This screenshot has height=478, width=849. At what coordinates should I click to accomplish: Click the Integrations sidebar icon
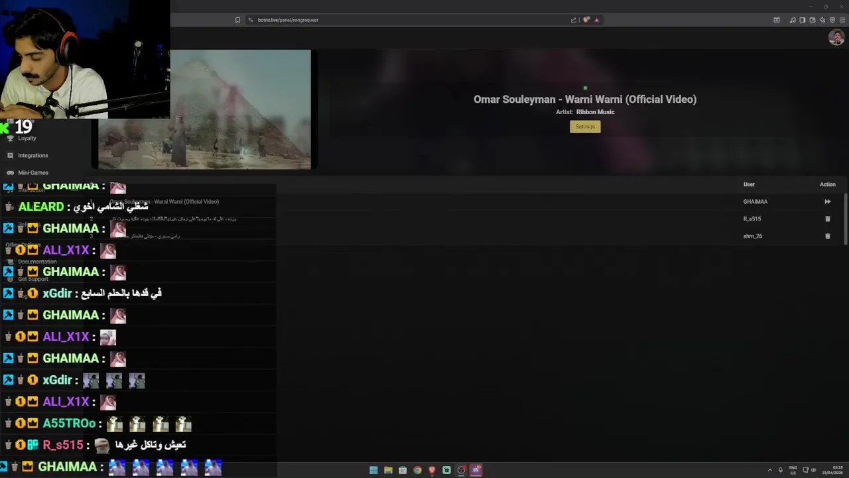click(x=10, y=155)
